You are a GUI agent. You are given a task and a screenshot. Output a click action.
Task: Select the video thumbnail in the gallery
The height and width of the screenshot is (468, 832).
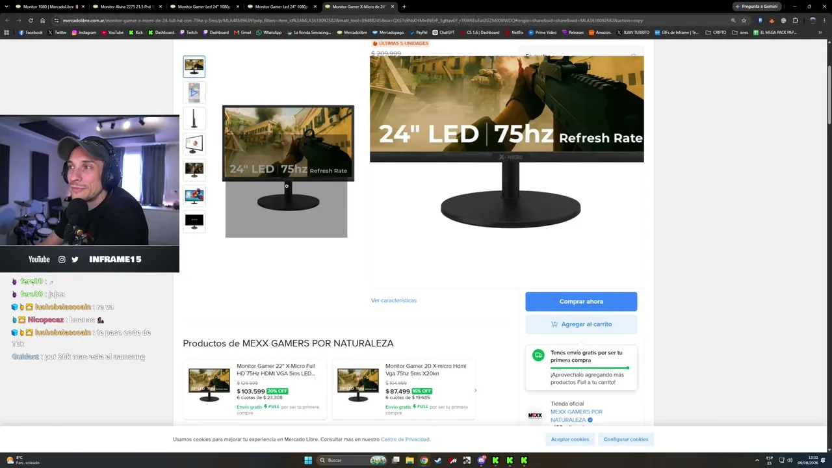coord(194,92)
